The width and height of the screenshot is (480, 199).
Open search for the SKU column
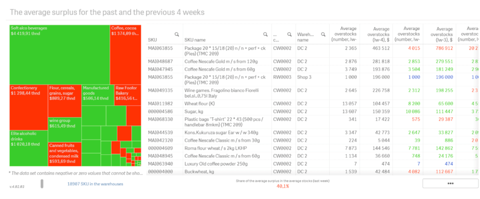tap(176, 34)
